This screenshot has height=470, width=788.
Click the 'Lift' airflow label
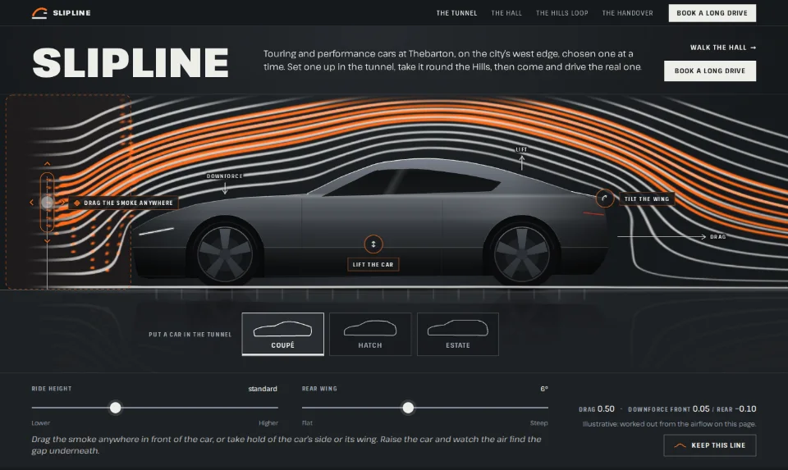click(x=522, y=149)
